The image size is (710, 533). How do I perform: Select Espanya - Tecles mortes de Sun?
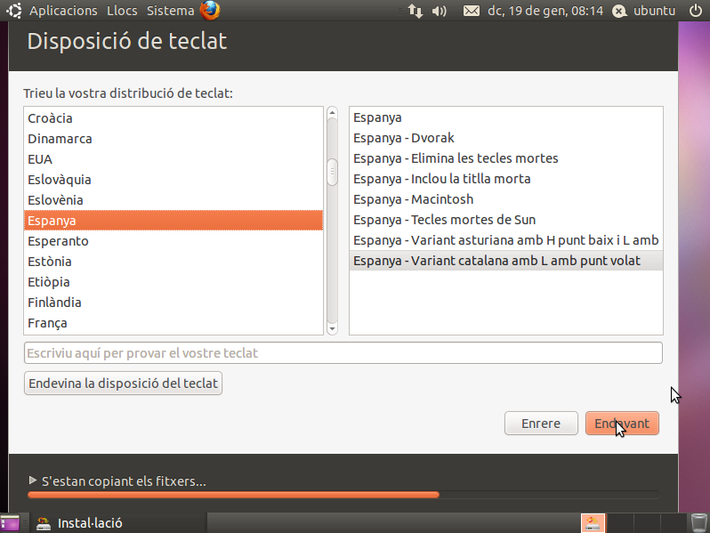[x=506, y=220]
